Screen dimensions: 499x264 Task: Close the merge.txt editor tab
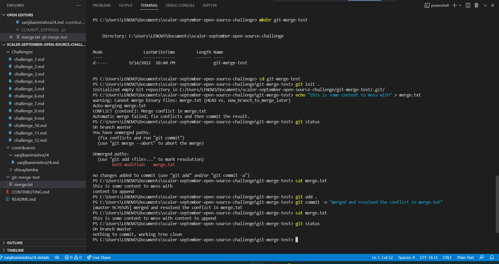(11, 37)
